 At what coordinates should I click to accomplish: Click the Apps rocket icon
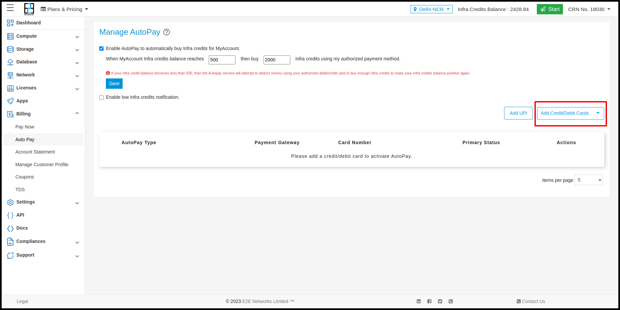point(10,101)
